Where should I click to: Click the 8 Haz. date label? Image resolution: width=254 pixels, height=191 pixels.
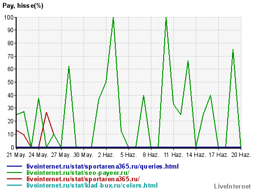click(x=151, y=155)
